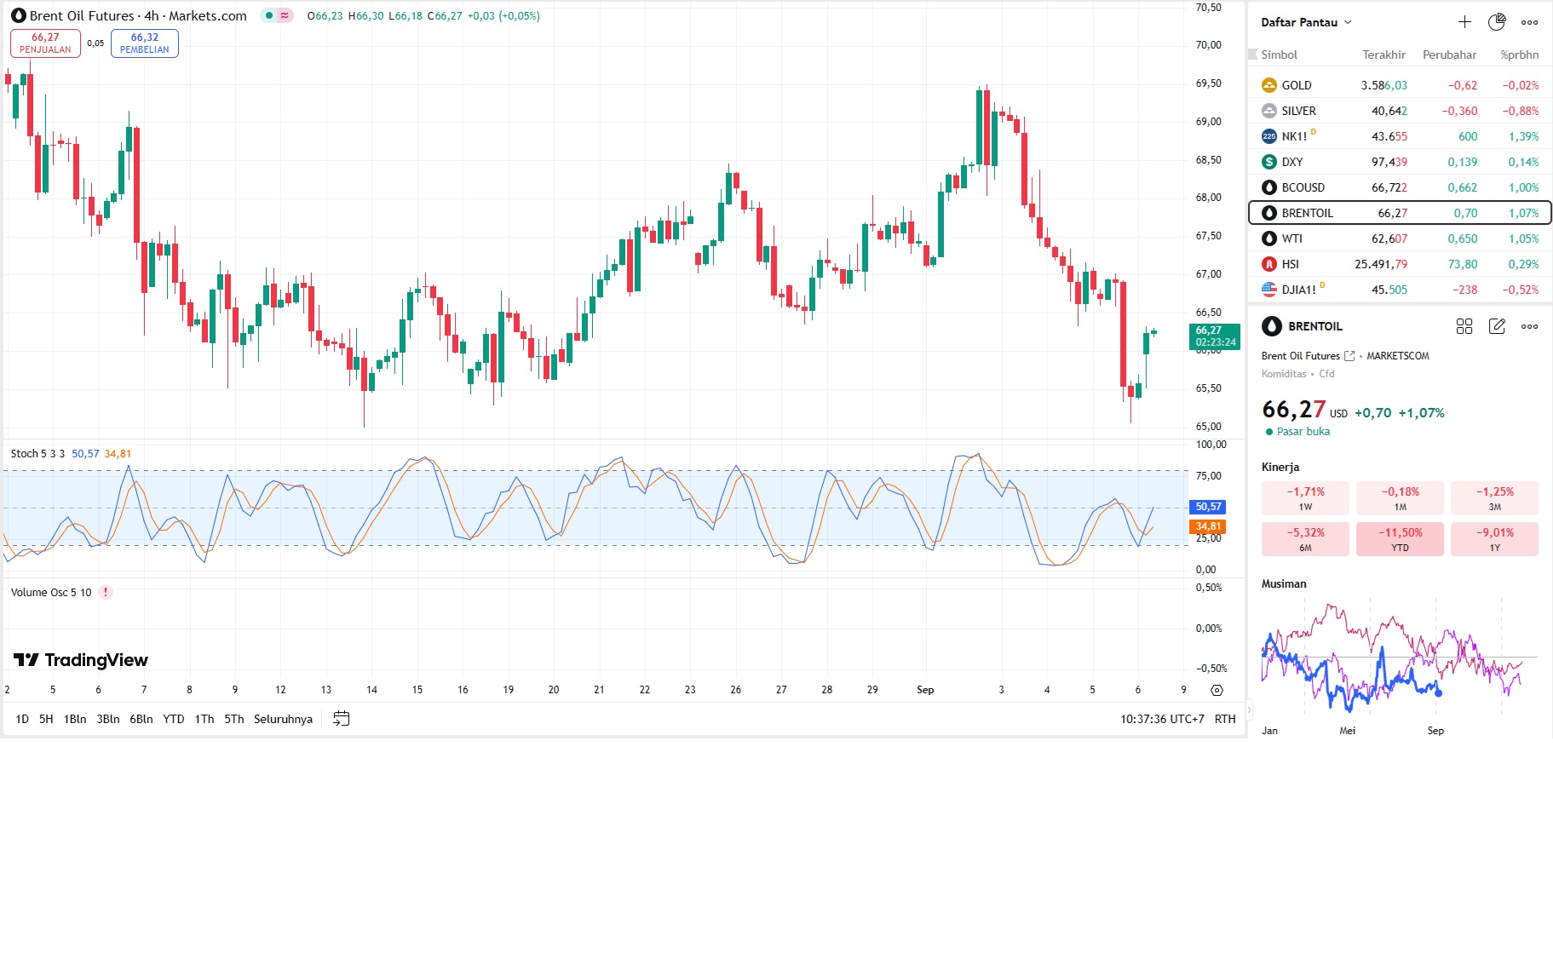
Task: Open external link icon next to Brent Oil Futures
Action: pyautogui.click(x=1349, y=356)
